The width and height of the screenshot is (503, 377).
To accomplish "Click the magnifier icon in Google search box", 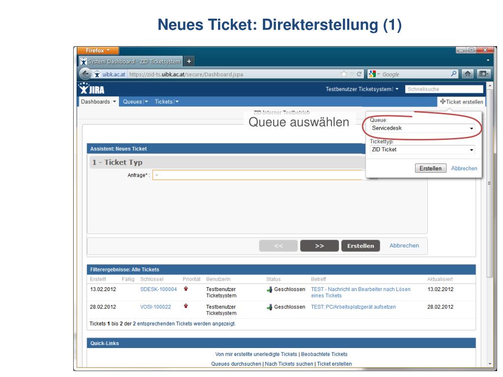I will click(453, 74).
